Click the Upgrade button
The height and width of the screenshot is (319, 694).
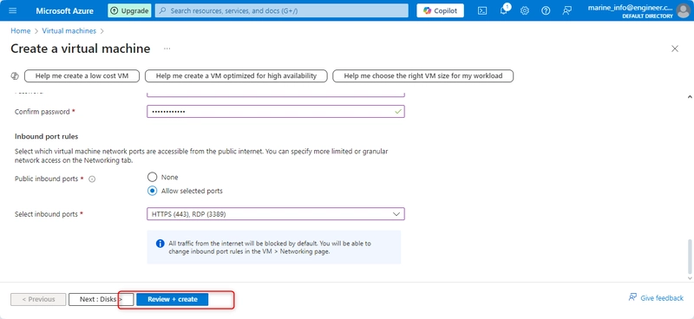coord(129,10)
